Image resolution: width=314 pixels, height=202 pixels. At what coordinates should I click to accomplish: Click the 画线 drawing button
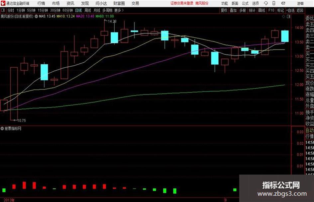(x=262, y=10)
